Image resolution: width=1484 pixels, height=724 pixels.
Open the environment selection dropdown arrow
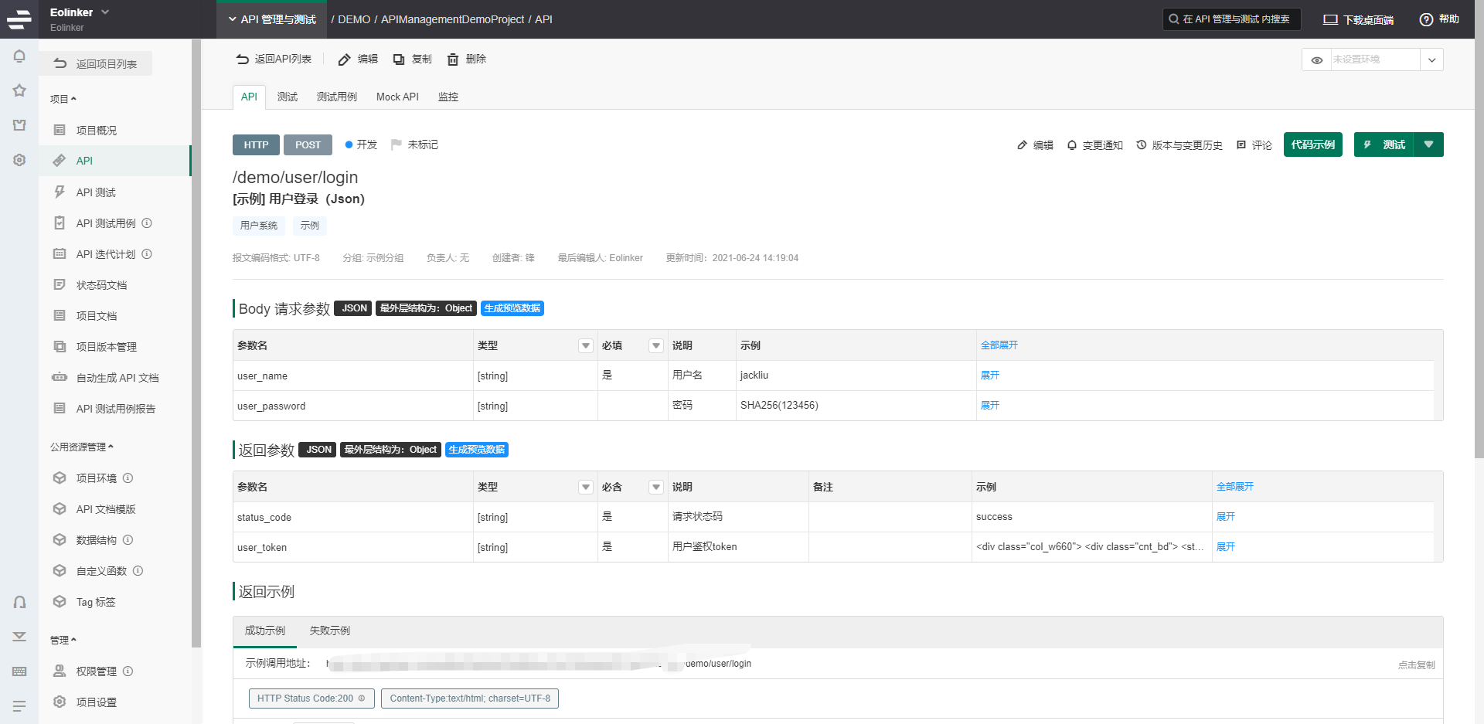[x=1431, y=59]
